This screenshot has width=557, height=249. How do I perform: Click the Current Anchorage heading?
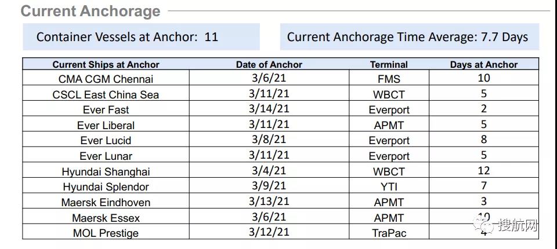pyautogui.click(x=91, y=11)
